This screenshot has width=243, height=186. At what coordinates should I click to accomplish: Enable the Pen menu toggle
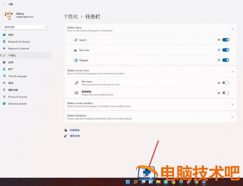coord(226,83)
